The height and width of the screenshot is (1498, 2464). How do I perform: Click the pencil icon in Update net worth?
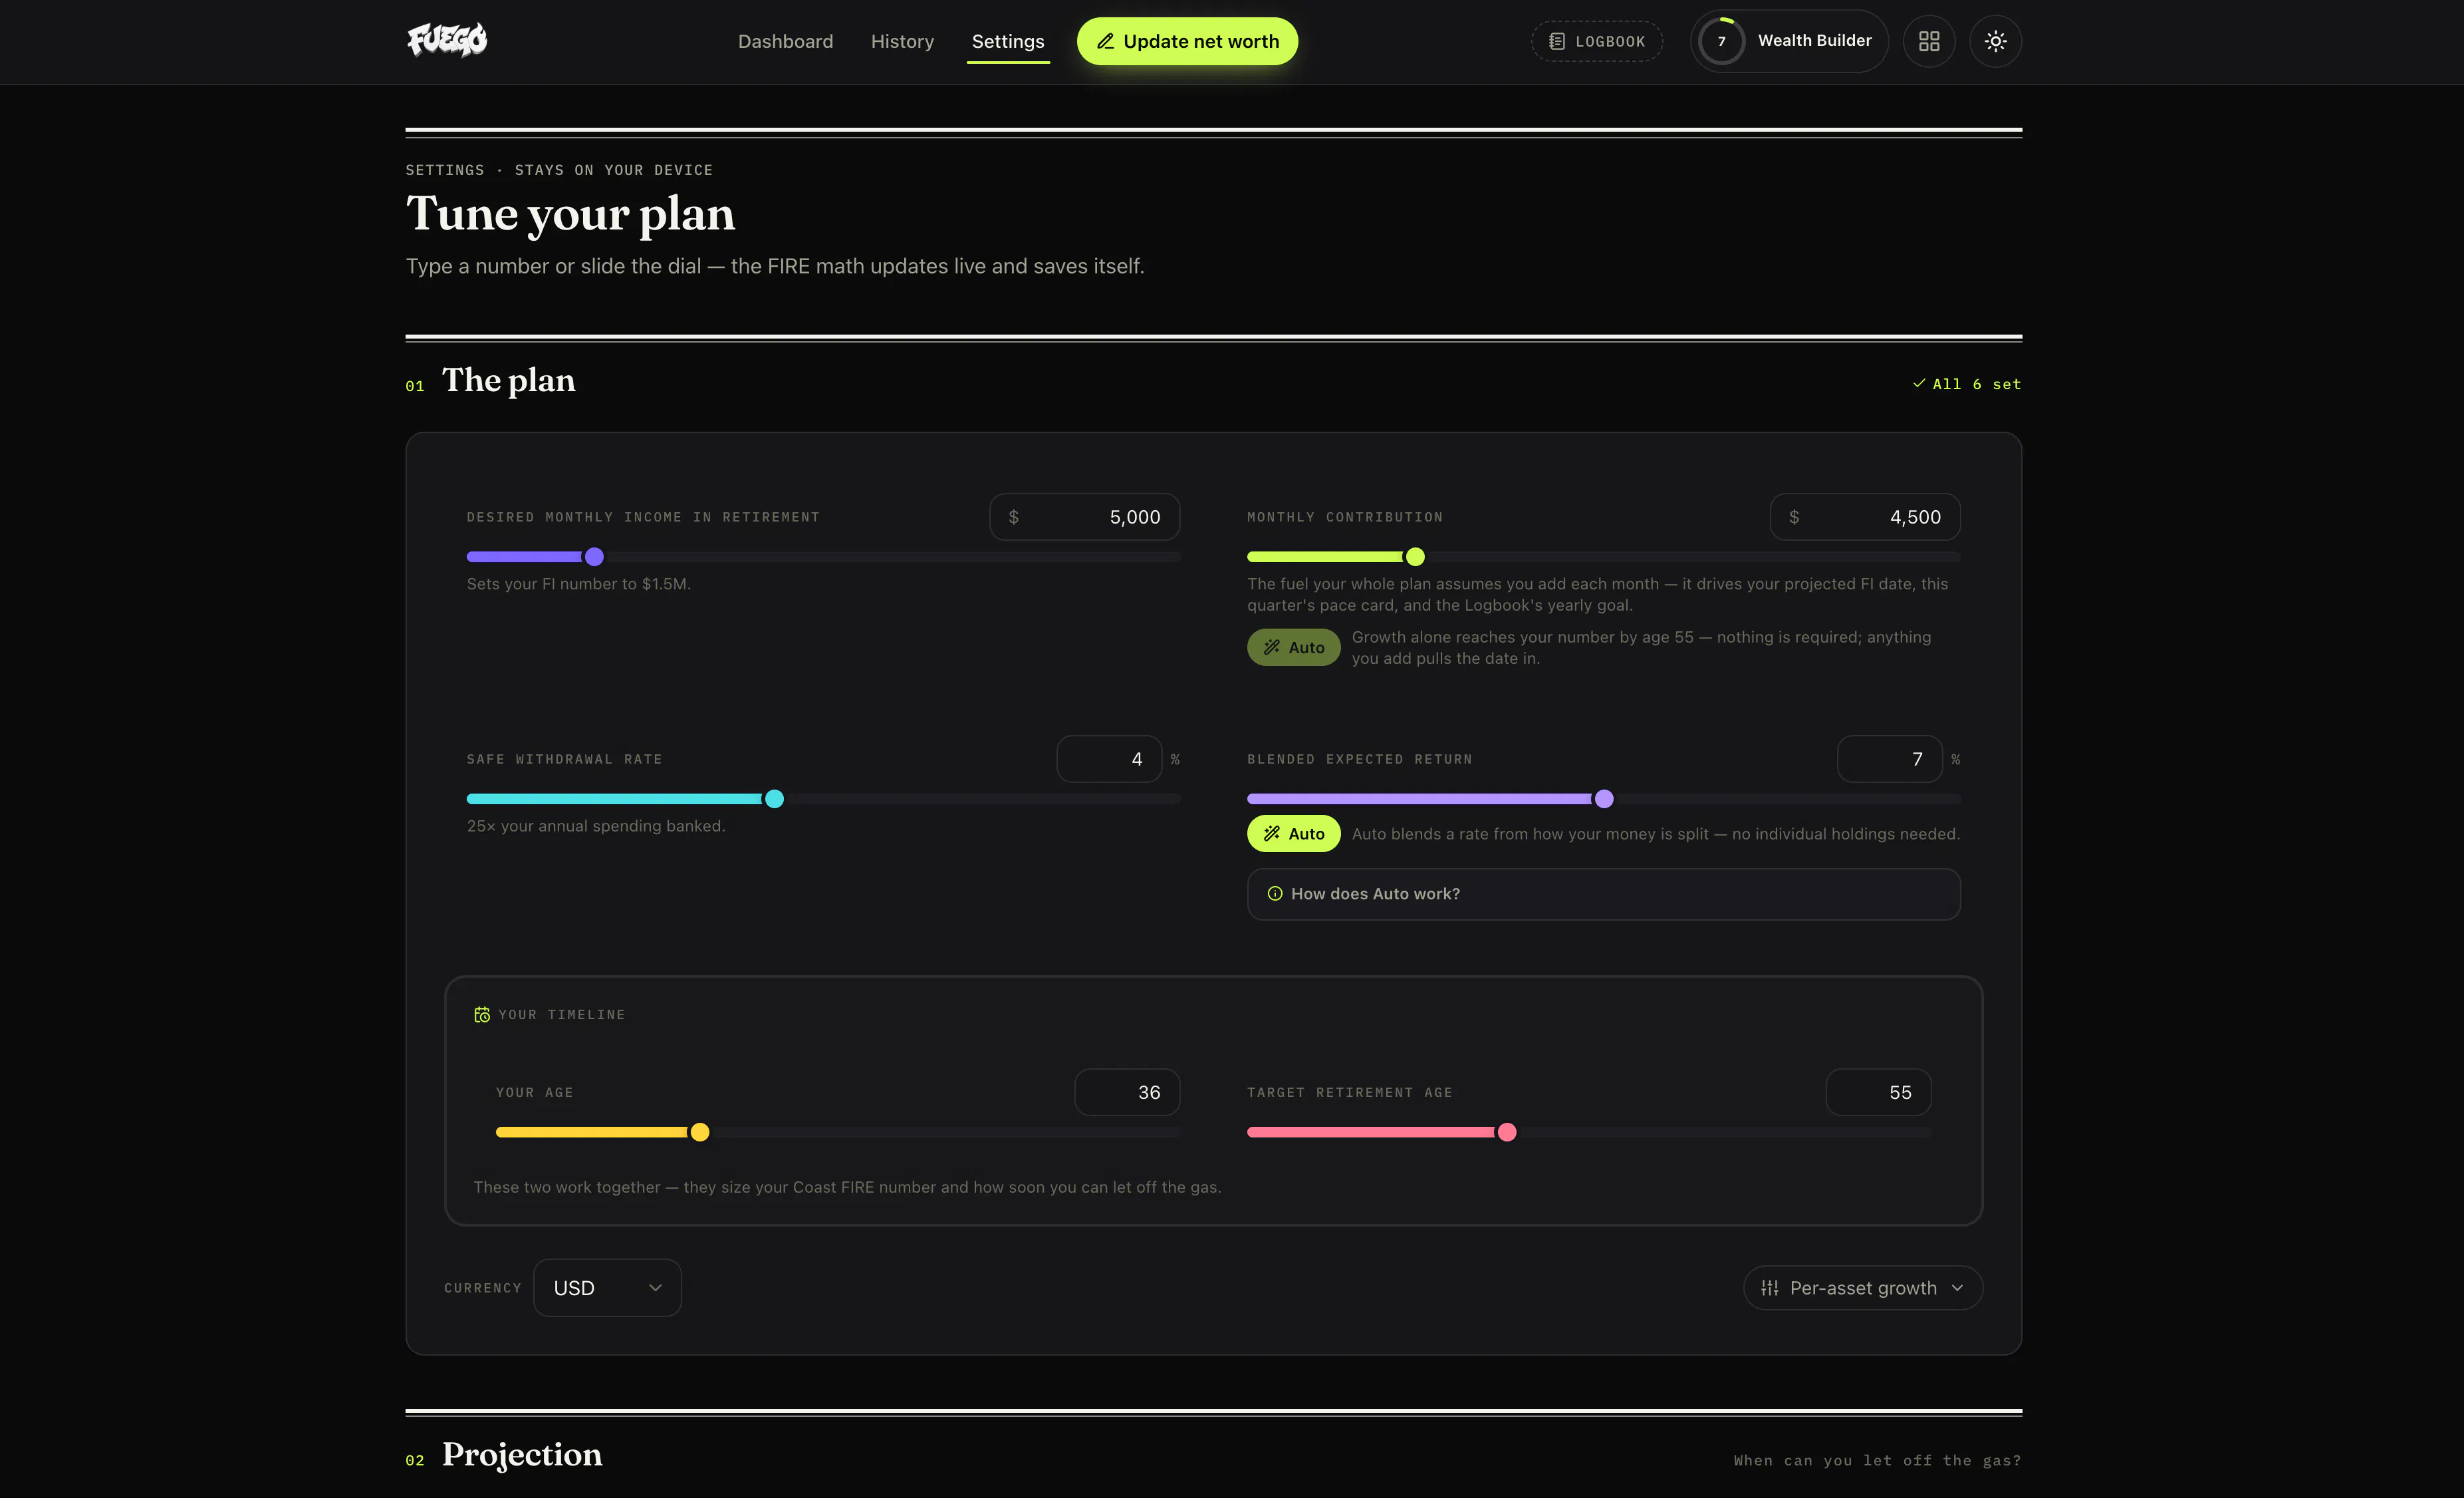coord(1105,41)
